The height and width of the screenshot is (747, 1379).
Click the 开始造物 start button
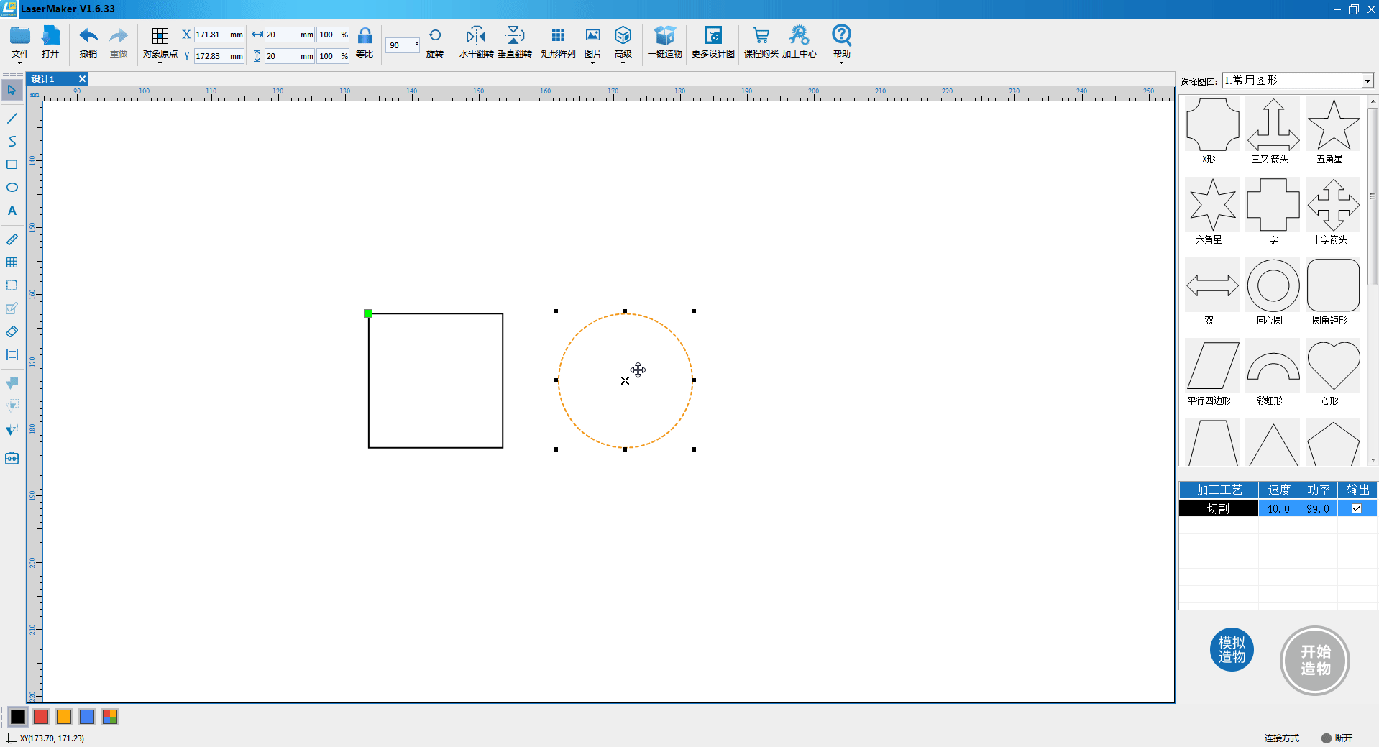pos(1315,661)
